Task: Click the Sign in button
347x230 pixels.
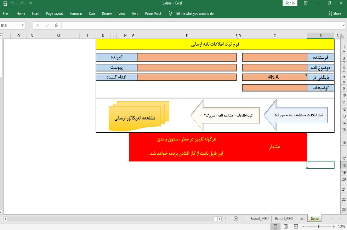Action: (x=290, y=3)
